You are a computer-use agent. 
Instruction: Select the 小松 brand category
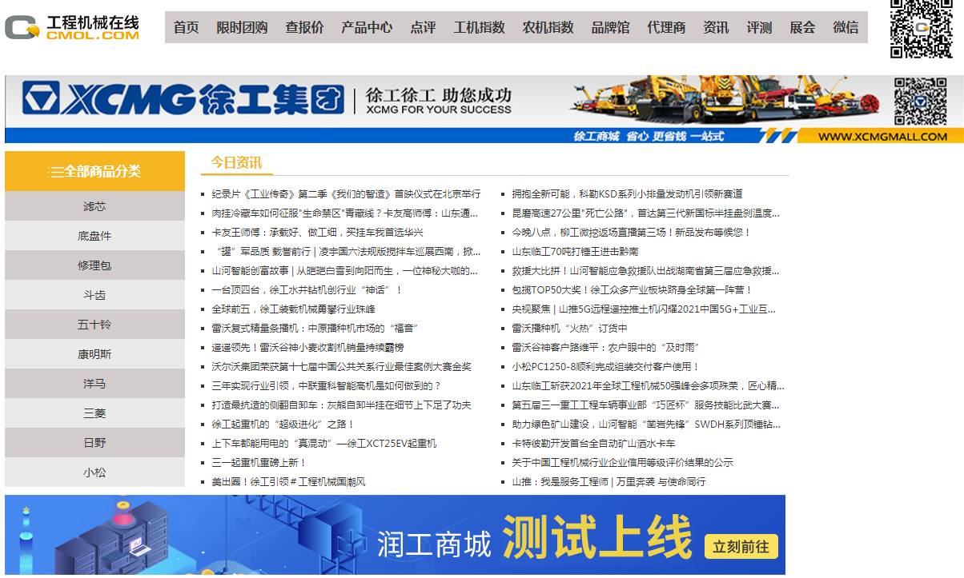(94, 472)
